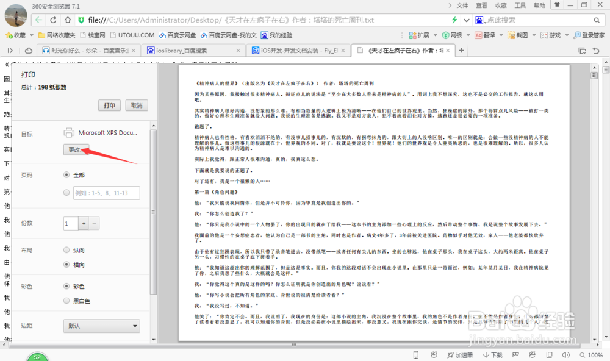Open 游戏 games button
Image resolution: width=610 pixels, height=361 pixels.
click(x=550, y=35)
